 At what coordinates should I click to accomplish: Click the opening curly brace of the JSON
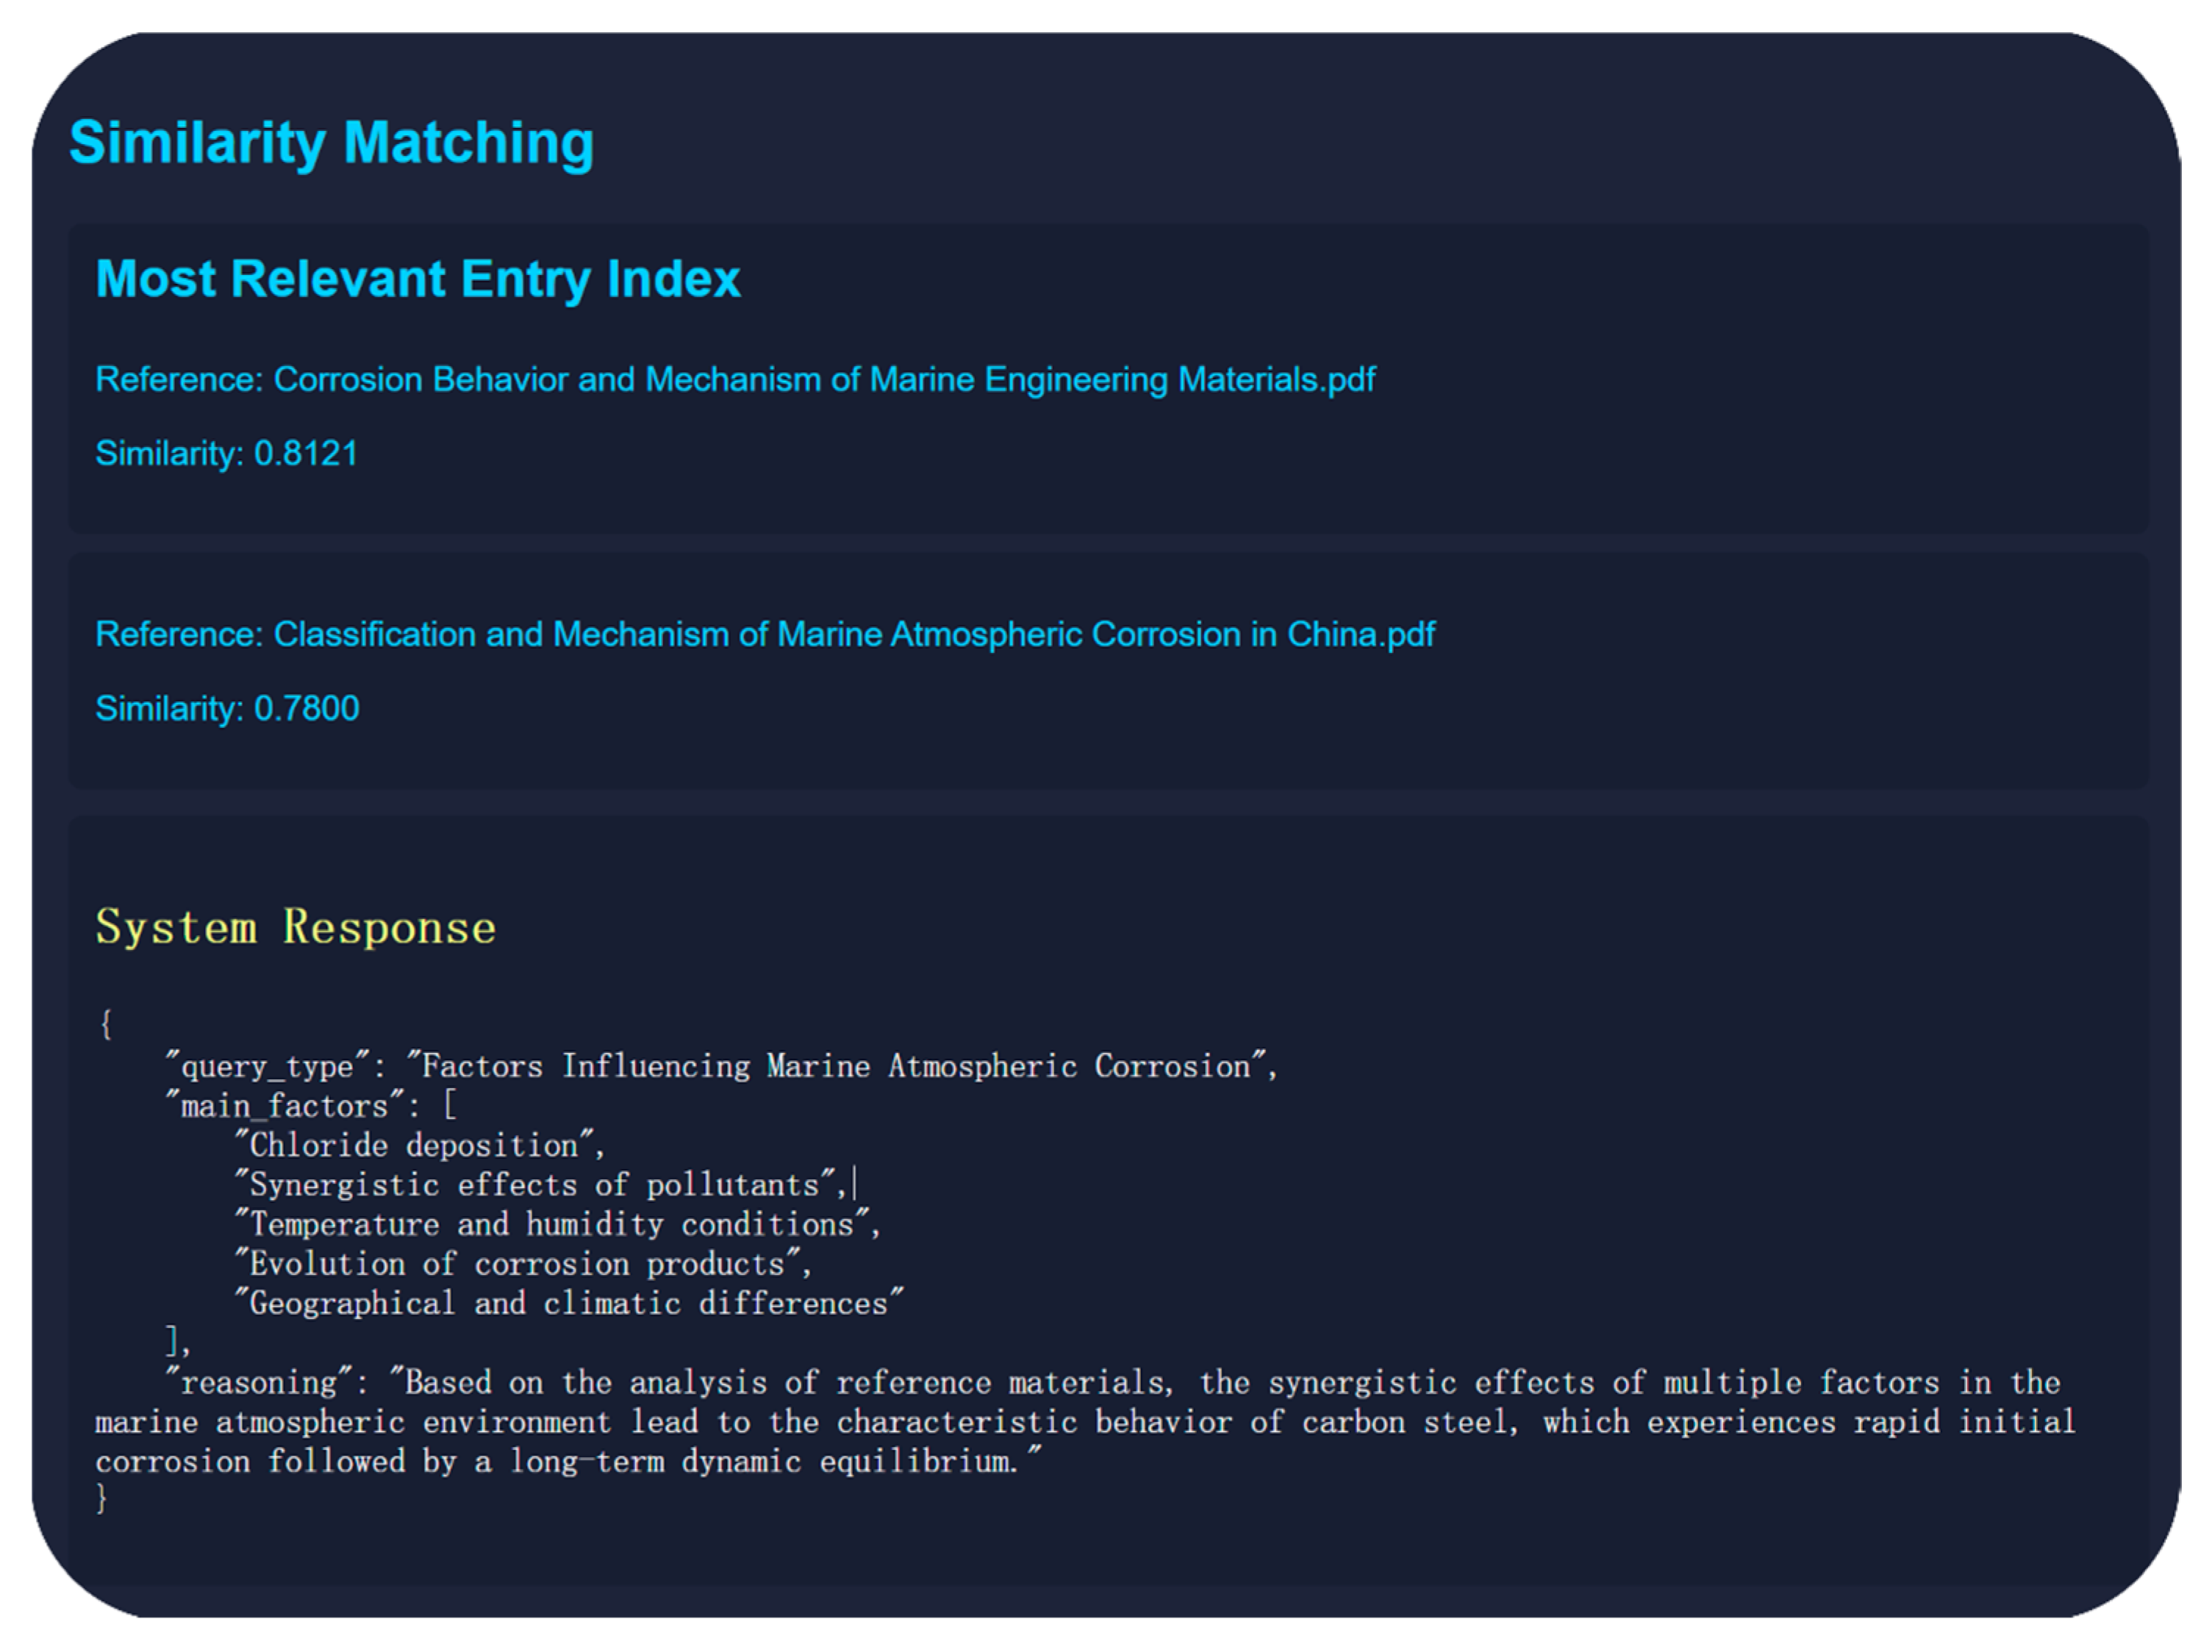(105, 1024)
